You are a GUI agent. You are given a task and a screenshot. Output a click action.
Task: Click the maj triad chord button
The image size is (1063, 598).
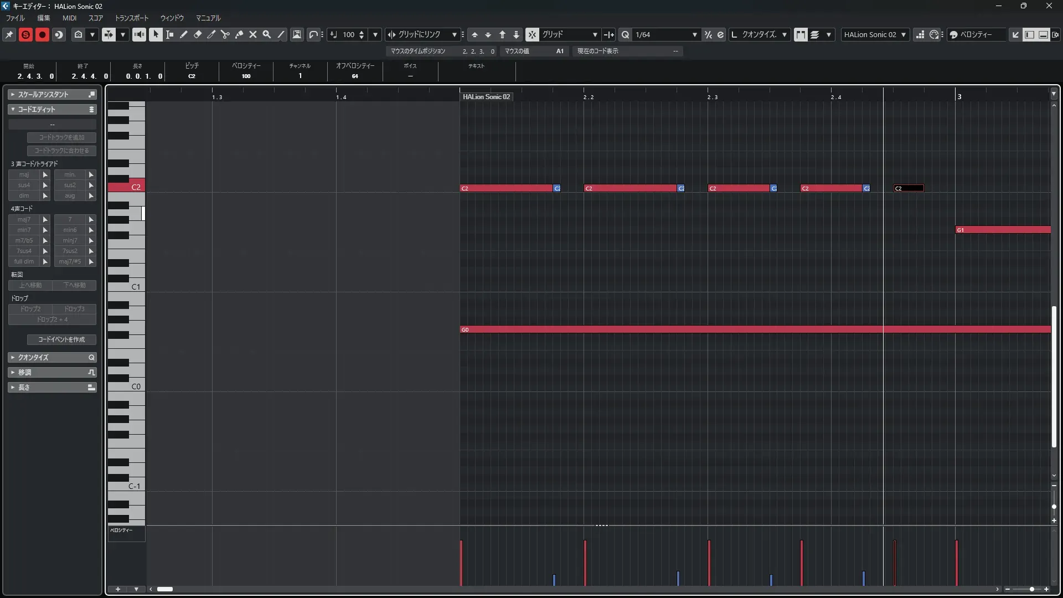(24, 174)
